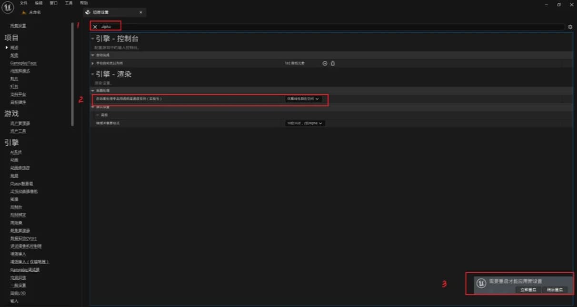577x307 pixels.
Task: Select 支持平台 in the sidebar
Action: (x=18, y=94)
